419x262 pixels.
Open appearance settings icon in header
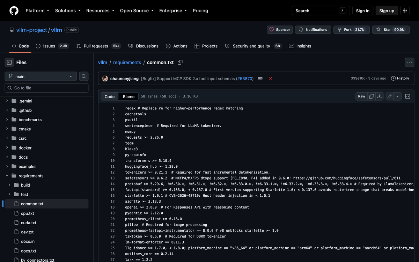click(405, 11)
